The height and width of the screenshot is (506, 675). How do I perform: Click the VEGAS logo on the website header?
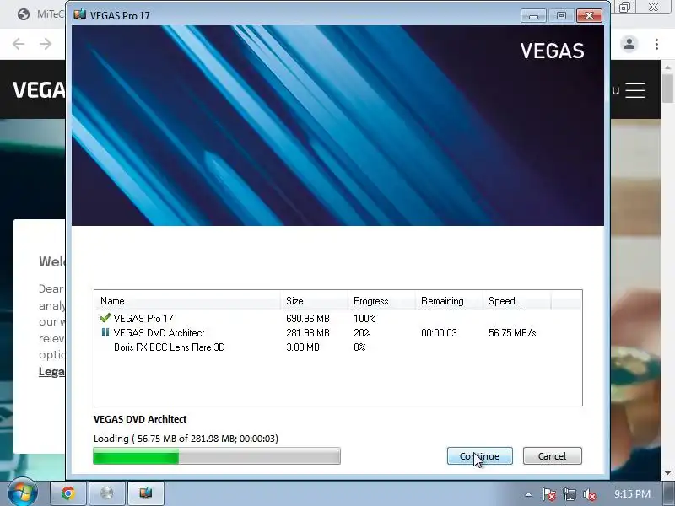[x=39, y=90]
